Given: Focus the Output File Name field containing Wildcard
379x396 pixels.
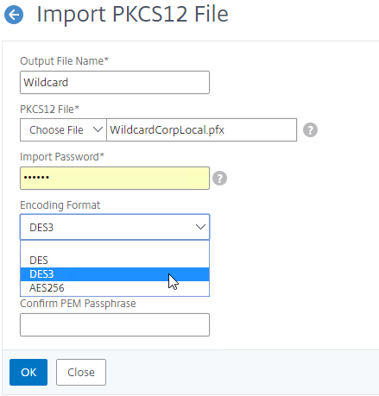Looking at the screenshot, I should coord(115,83).
